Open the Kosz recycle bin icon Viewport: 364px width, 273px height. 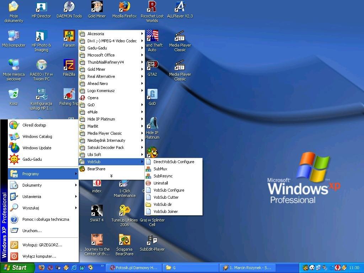pos(14,95)
